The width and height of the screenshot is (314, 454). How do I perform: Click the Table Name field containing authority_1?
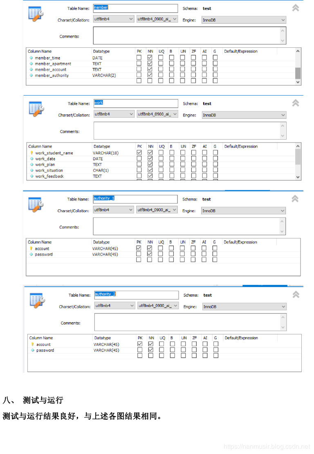tap(135, 198)
